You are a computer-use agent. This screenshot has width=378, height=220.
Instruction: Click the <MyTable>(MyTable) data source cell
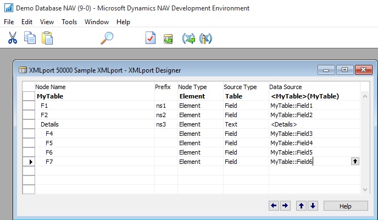click(314, 96)
